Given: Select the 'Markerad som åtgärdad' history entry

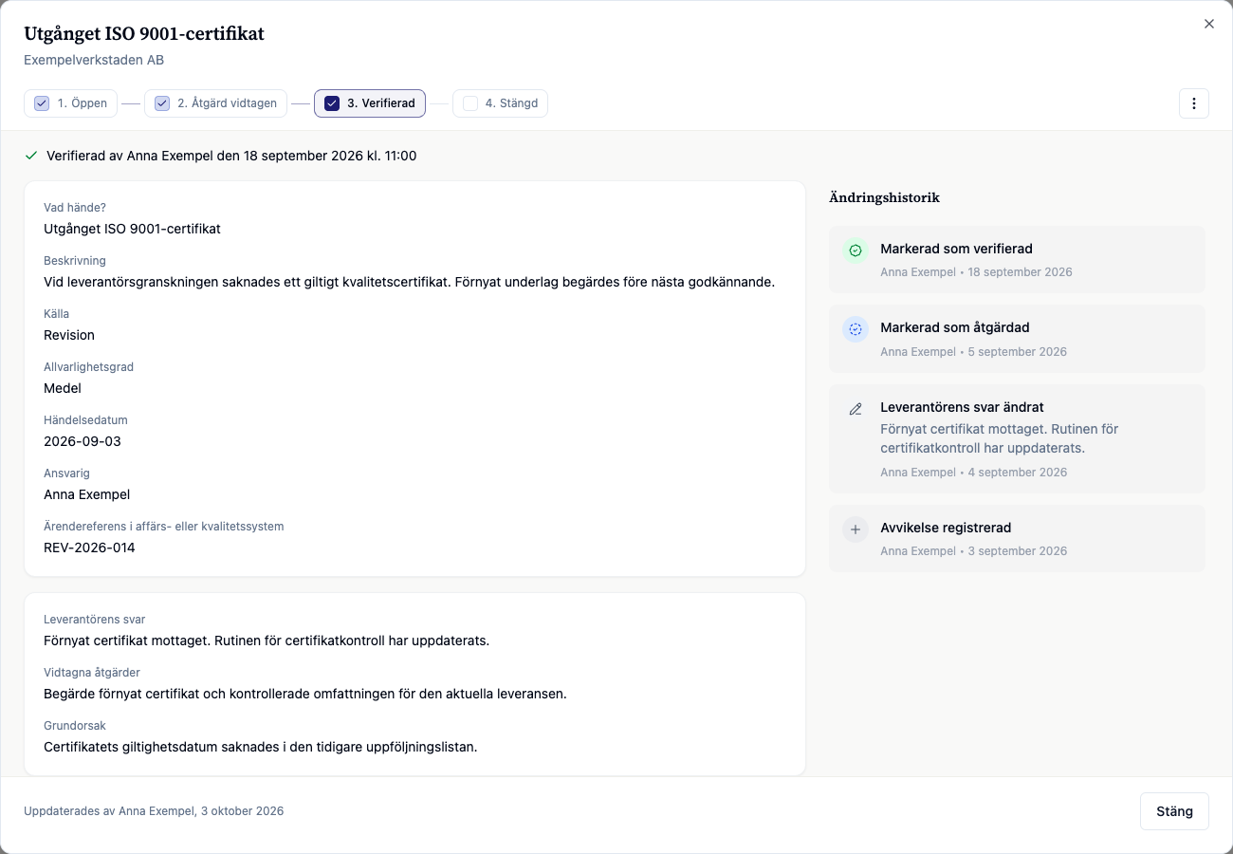Looking at the screenshot, I should [x=1017, y=339].
